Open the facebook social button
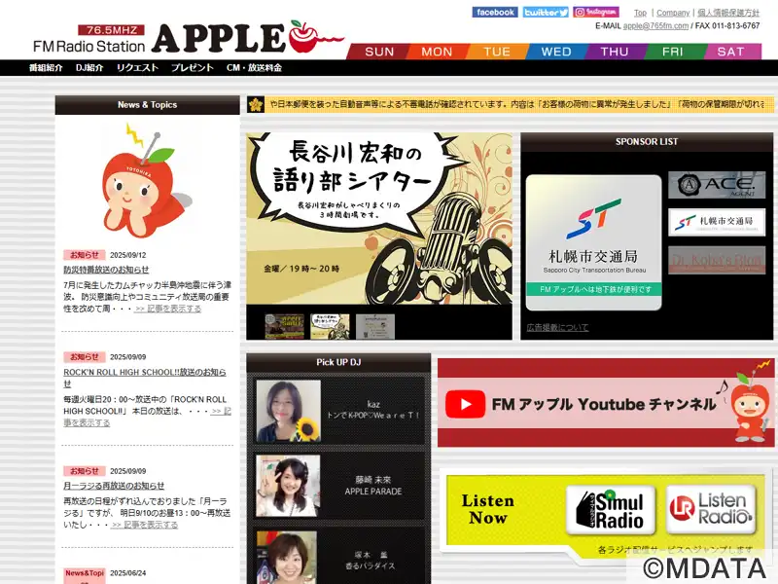This screenshot has height=584, width=778. click(495, 12)
